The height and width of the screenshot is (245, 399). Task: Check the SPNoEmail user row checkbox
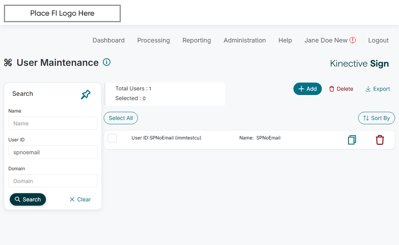(x=112, y=138)
